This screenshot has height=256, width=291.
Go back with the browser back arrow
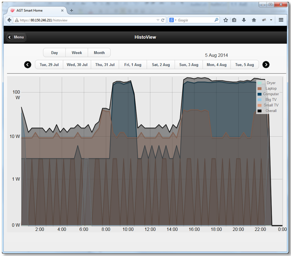[x=9, y=20]
